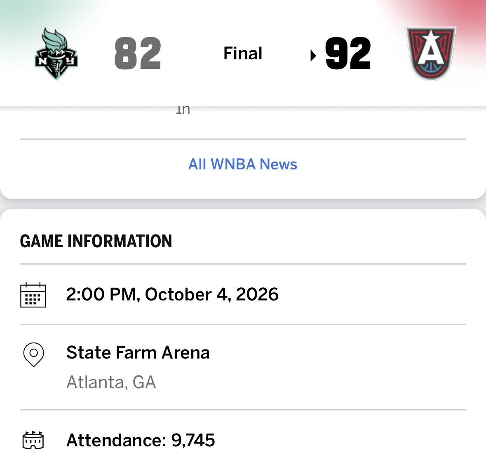The height and width of the screenshot is (469, 486).
Task: Tap the Atlanta score 92
Action: pos(348,53)
